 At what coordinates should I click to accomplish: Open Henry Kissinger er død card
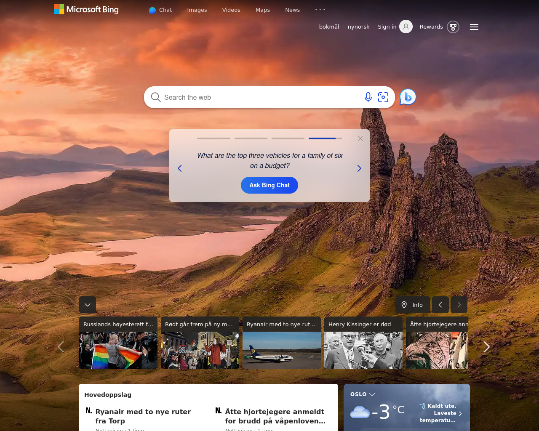pos(363,343)
